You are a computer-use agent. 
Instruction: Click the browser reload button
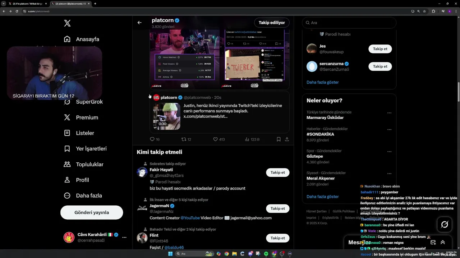click(x=17, y=11)
